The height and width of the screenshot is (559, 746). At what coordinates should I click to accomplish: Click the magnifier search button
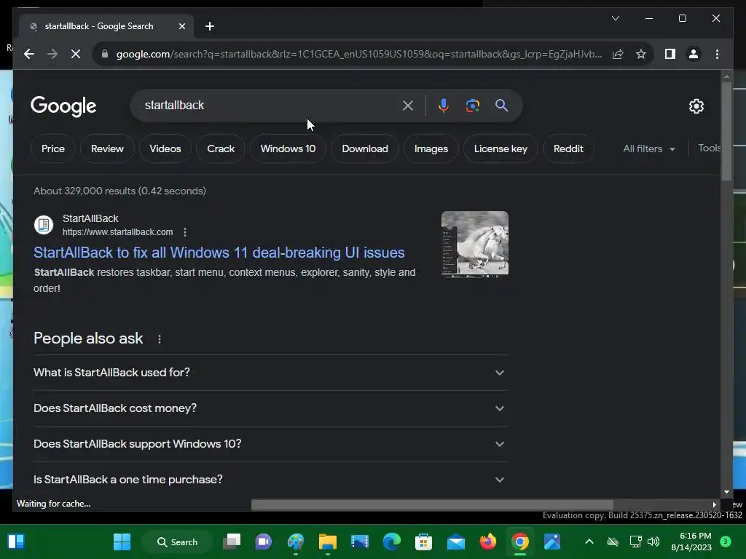pyautogui.click(x=501, y=106)
